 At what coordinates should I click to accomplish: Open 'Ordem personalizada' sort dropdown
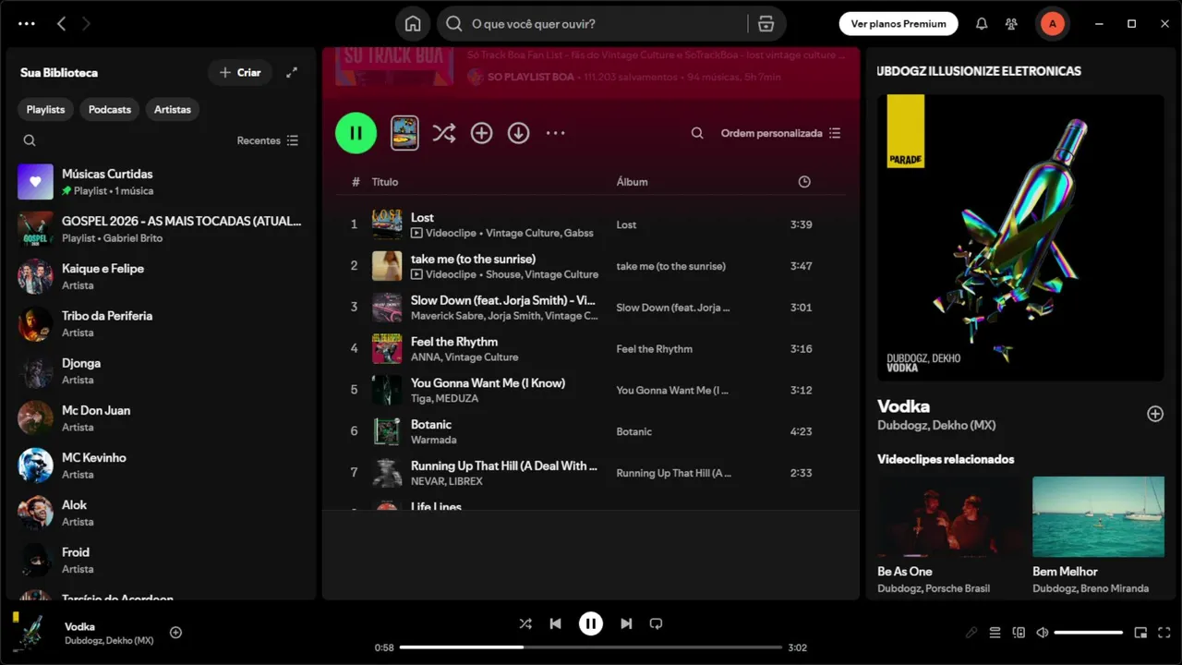[x=780, y=133]
